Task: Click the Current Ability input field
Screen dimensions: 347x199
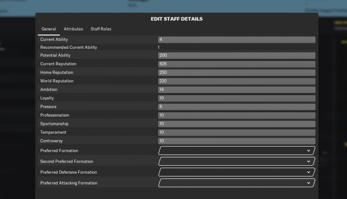Action: pos(237,40)
